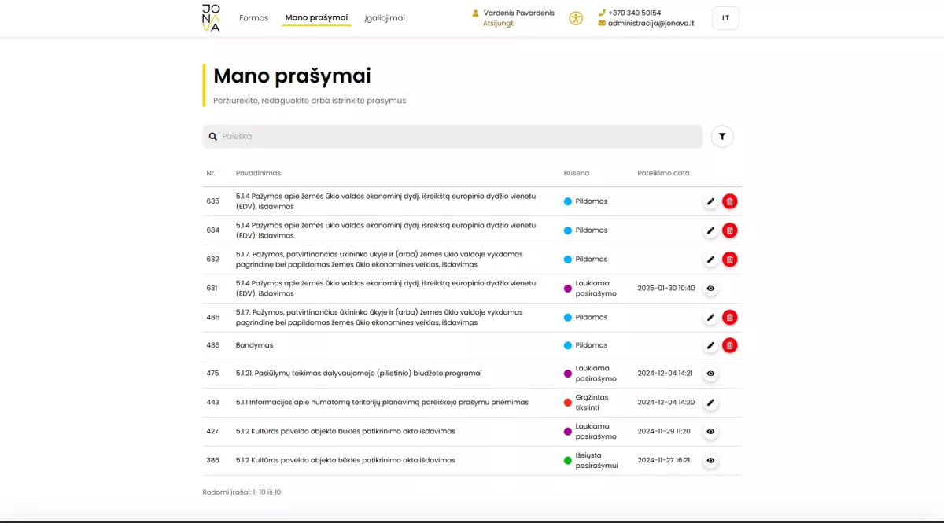Click the phone icon next to +370 349 50154
This screenshot has height=523, width=944.
(600, 13)
